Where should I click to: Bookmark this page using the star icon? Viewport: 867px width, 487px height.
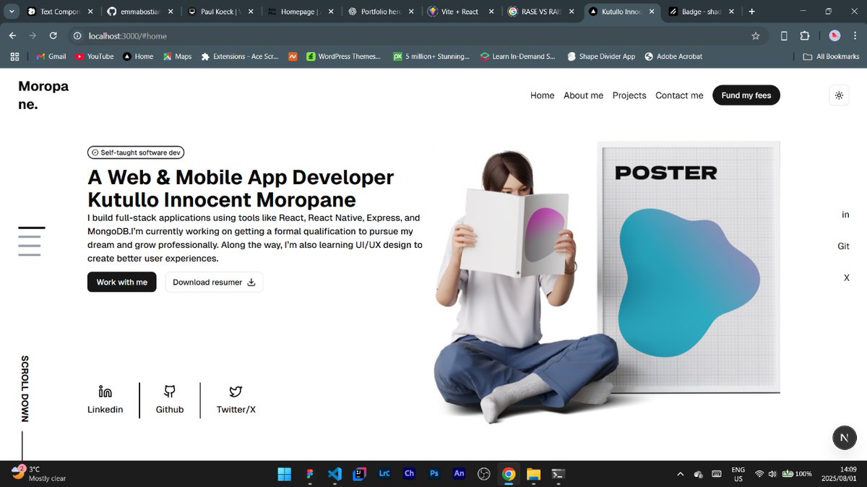(x=755, y=35)
